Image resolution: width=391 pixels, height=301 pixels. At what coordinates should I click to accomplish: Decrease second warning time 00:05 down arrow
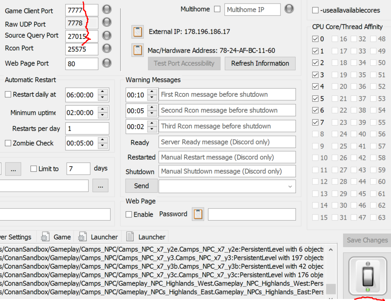pos(152,113)
